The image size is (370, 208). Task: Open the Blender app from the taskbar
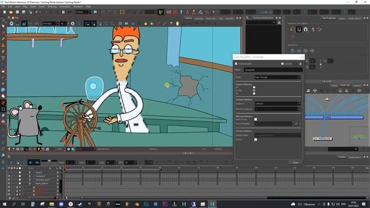[136, 204]
